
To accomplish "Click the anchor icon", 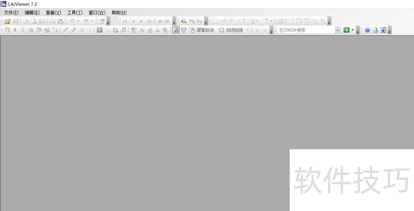I will pyautogui.click(x=158, y=30).
